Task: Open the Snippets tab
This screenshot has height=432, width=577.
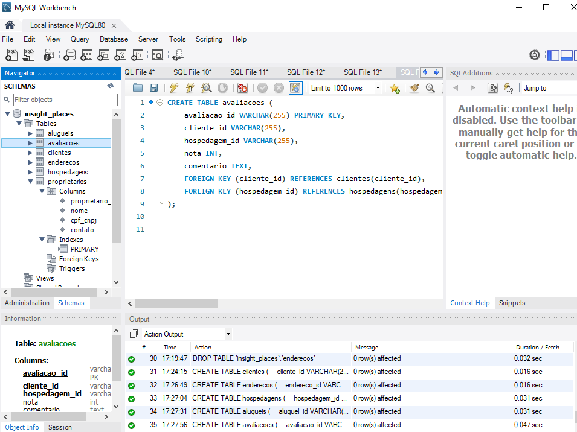Action: tap(512, 303)
